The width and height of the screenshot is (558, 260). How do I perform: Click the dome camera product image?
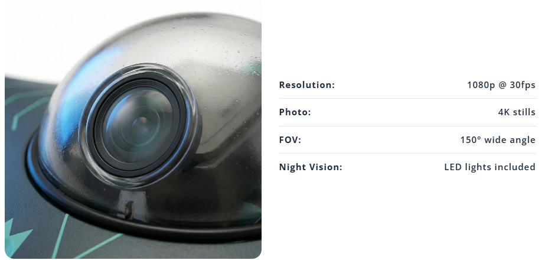click(x=133, y=129)
